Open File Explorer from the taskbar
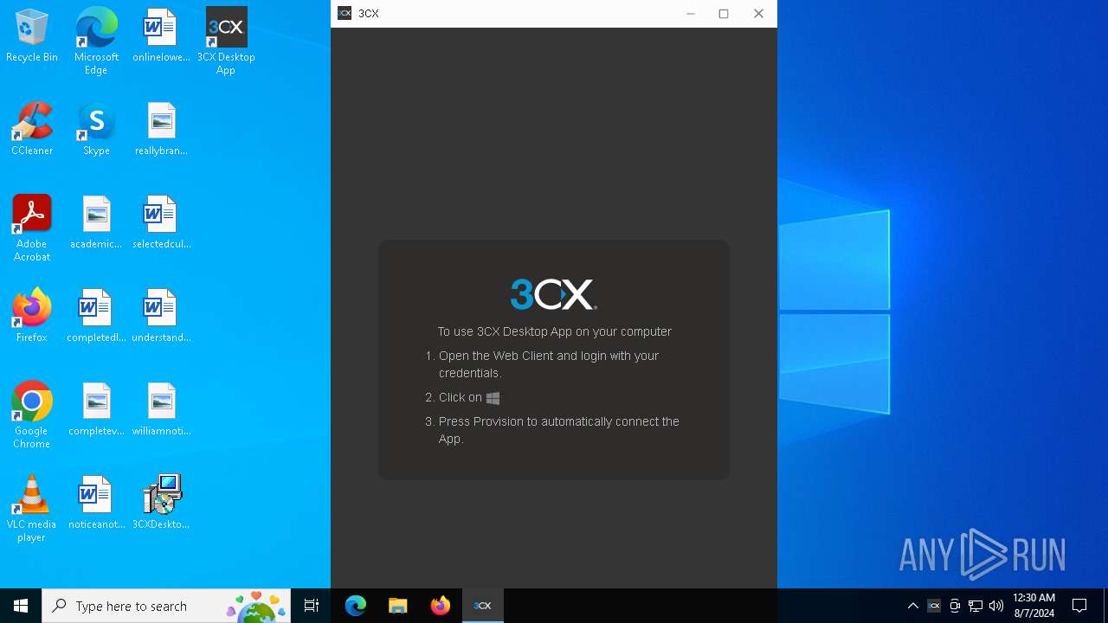 [398, 606]
